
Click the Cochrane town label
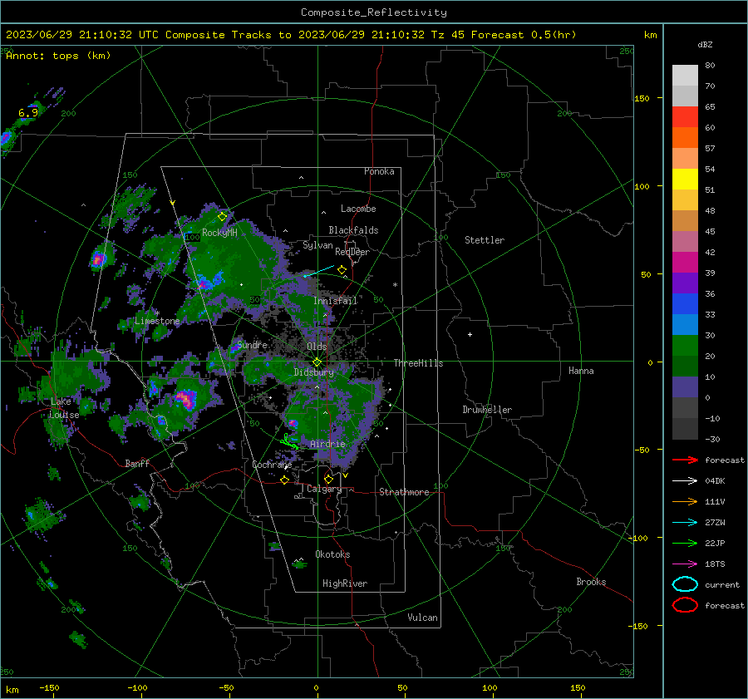tap(272, 465)
